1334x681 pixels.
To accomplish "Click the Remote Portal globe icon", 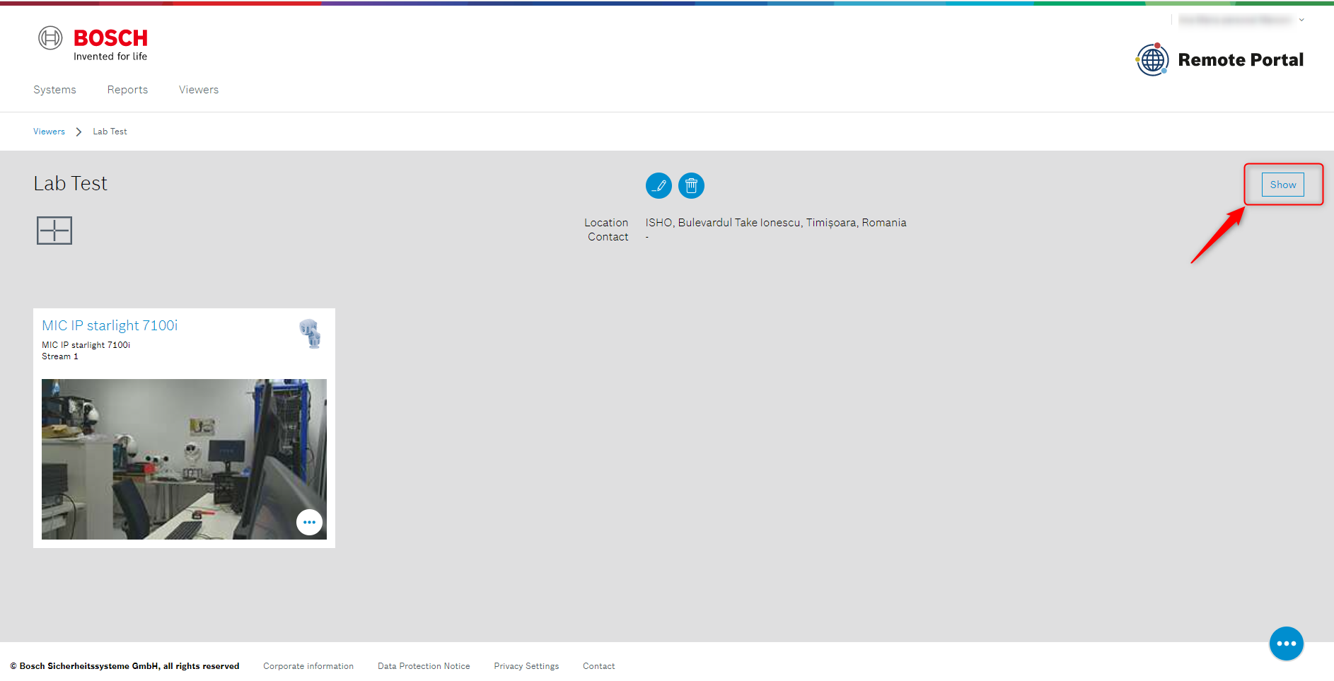I will coord(1152,60).
